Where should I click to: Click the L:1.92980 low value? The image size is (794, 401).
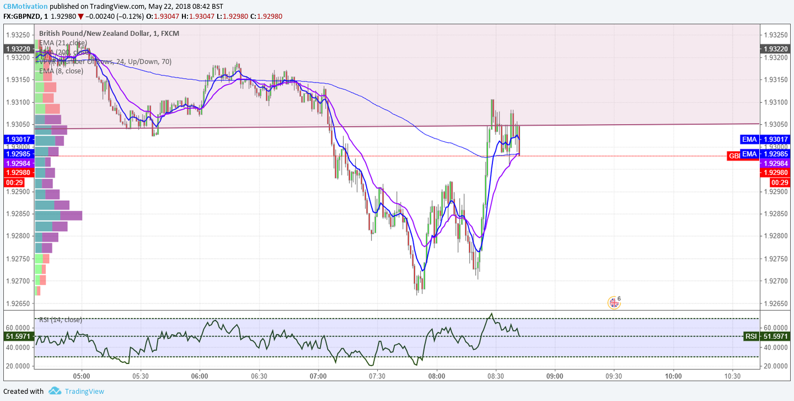(x=233, y=16)
